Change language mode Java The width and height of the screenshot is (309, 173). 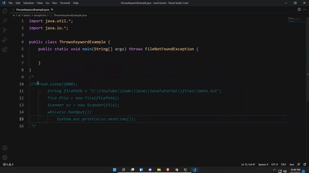(292, 164)
